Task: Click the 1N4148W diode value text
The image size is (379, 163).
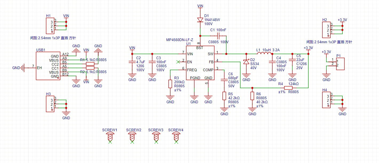Action: point(212,20)
